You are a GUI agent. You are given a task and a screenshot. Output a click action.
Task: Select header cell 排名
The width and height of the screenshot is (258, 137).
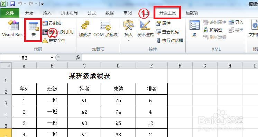point(151,89)
